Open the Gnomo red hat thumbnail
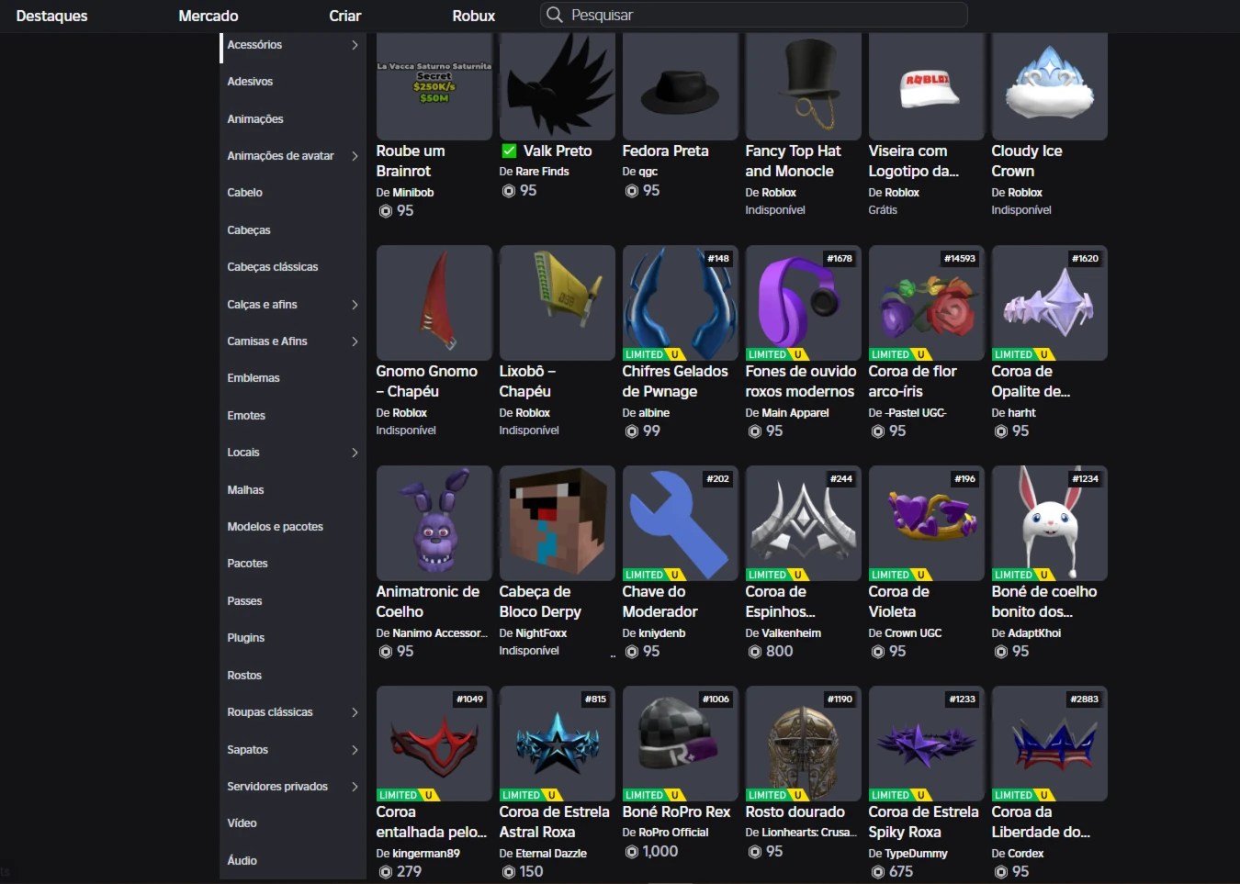 [434, 303]
